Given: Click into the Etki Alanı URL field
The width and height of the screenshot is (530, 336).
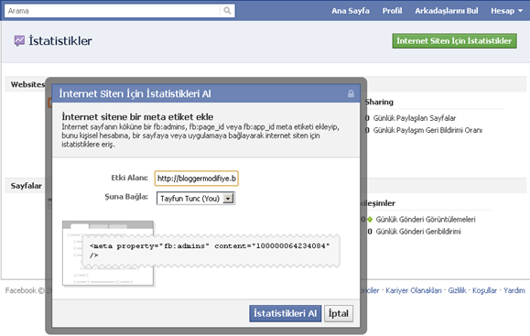Looking at the screenshot, I should click(197, 179).
